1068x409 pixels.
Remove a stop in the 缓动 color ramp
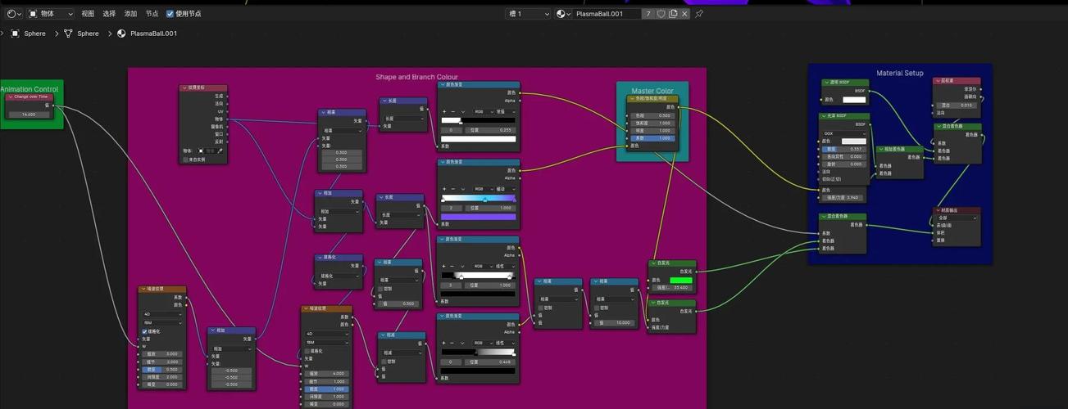[453, 189]
